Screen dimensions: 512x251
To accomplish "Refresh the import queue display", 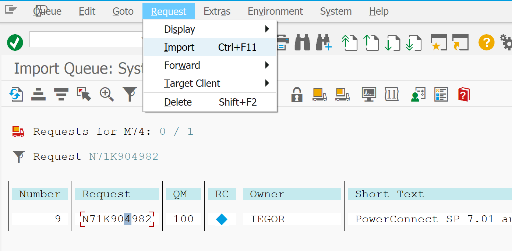I will [16, 95].
